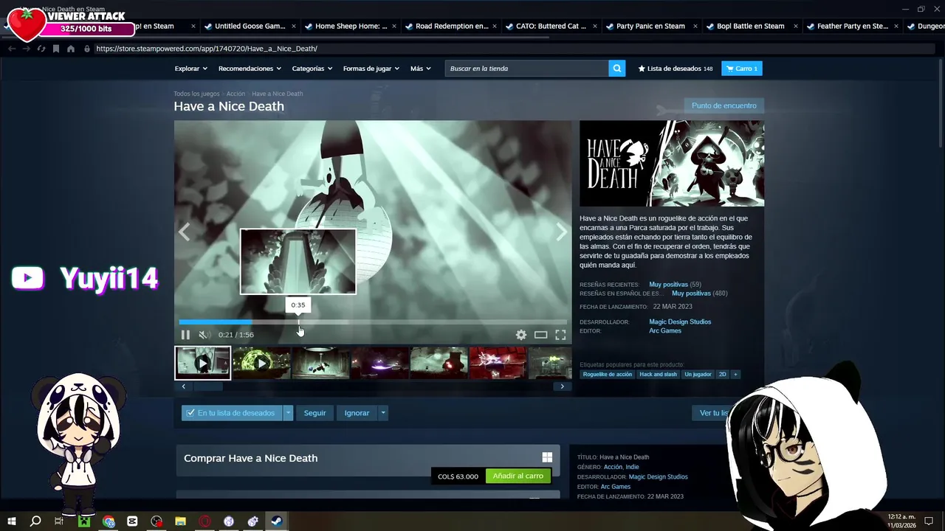The height and width of the screenshot is (531, 945).
Task: Click the Steam icon in the taskbar
Action: 277,521
